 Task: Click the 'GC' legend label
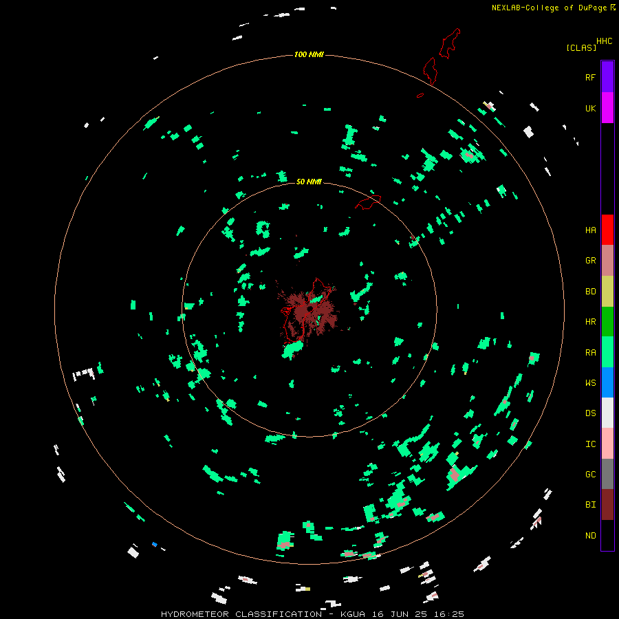[x=591, y=475]
